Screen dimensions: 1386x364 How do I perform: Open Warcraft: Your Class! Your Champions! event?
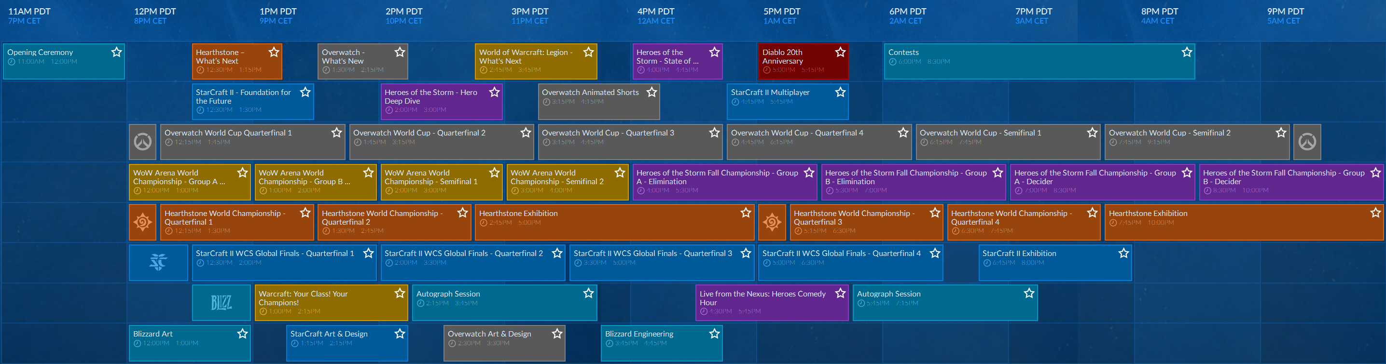(x=323, y=303)
